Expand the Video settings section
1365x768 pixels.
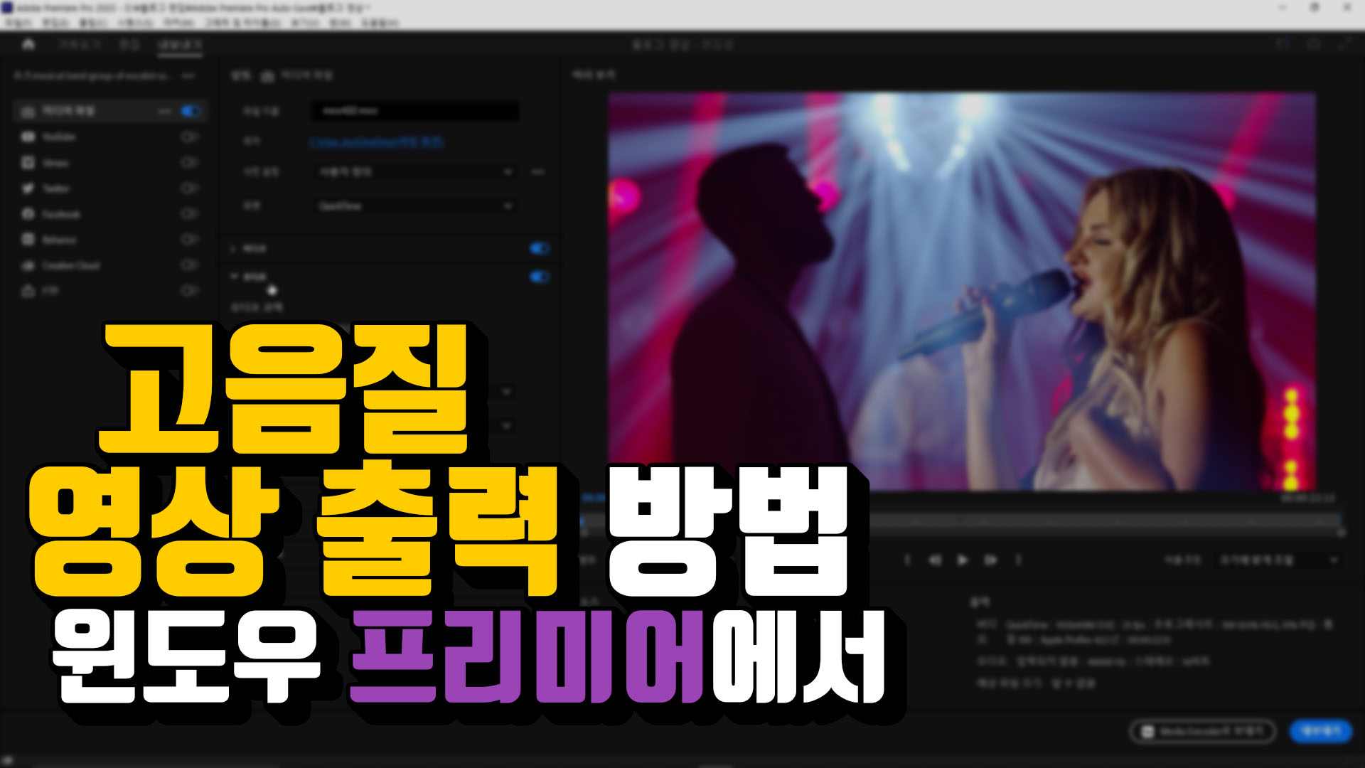click(234, 248)
